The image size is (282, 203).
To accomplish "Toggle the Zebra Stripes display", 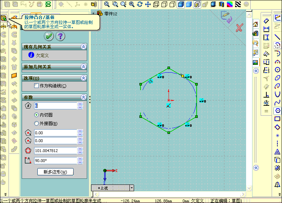I will coord(238,4).
